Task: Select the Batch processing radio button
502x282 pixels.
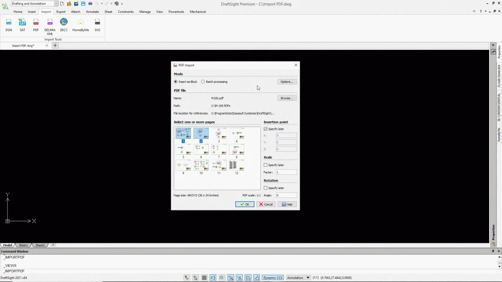Action: click(x=203, y=82)
